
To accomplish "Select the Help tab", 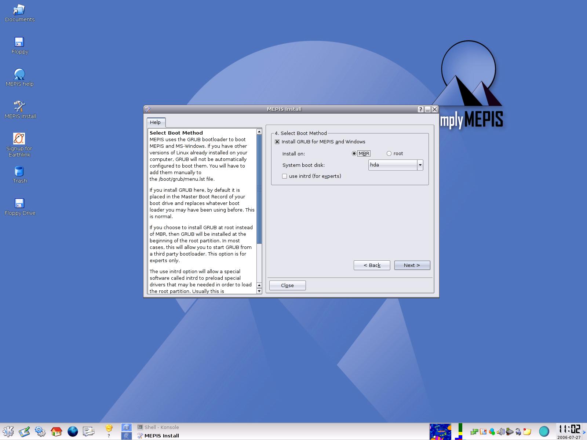I will (156, 122).
